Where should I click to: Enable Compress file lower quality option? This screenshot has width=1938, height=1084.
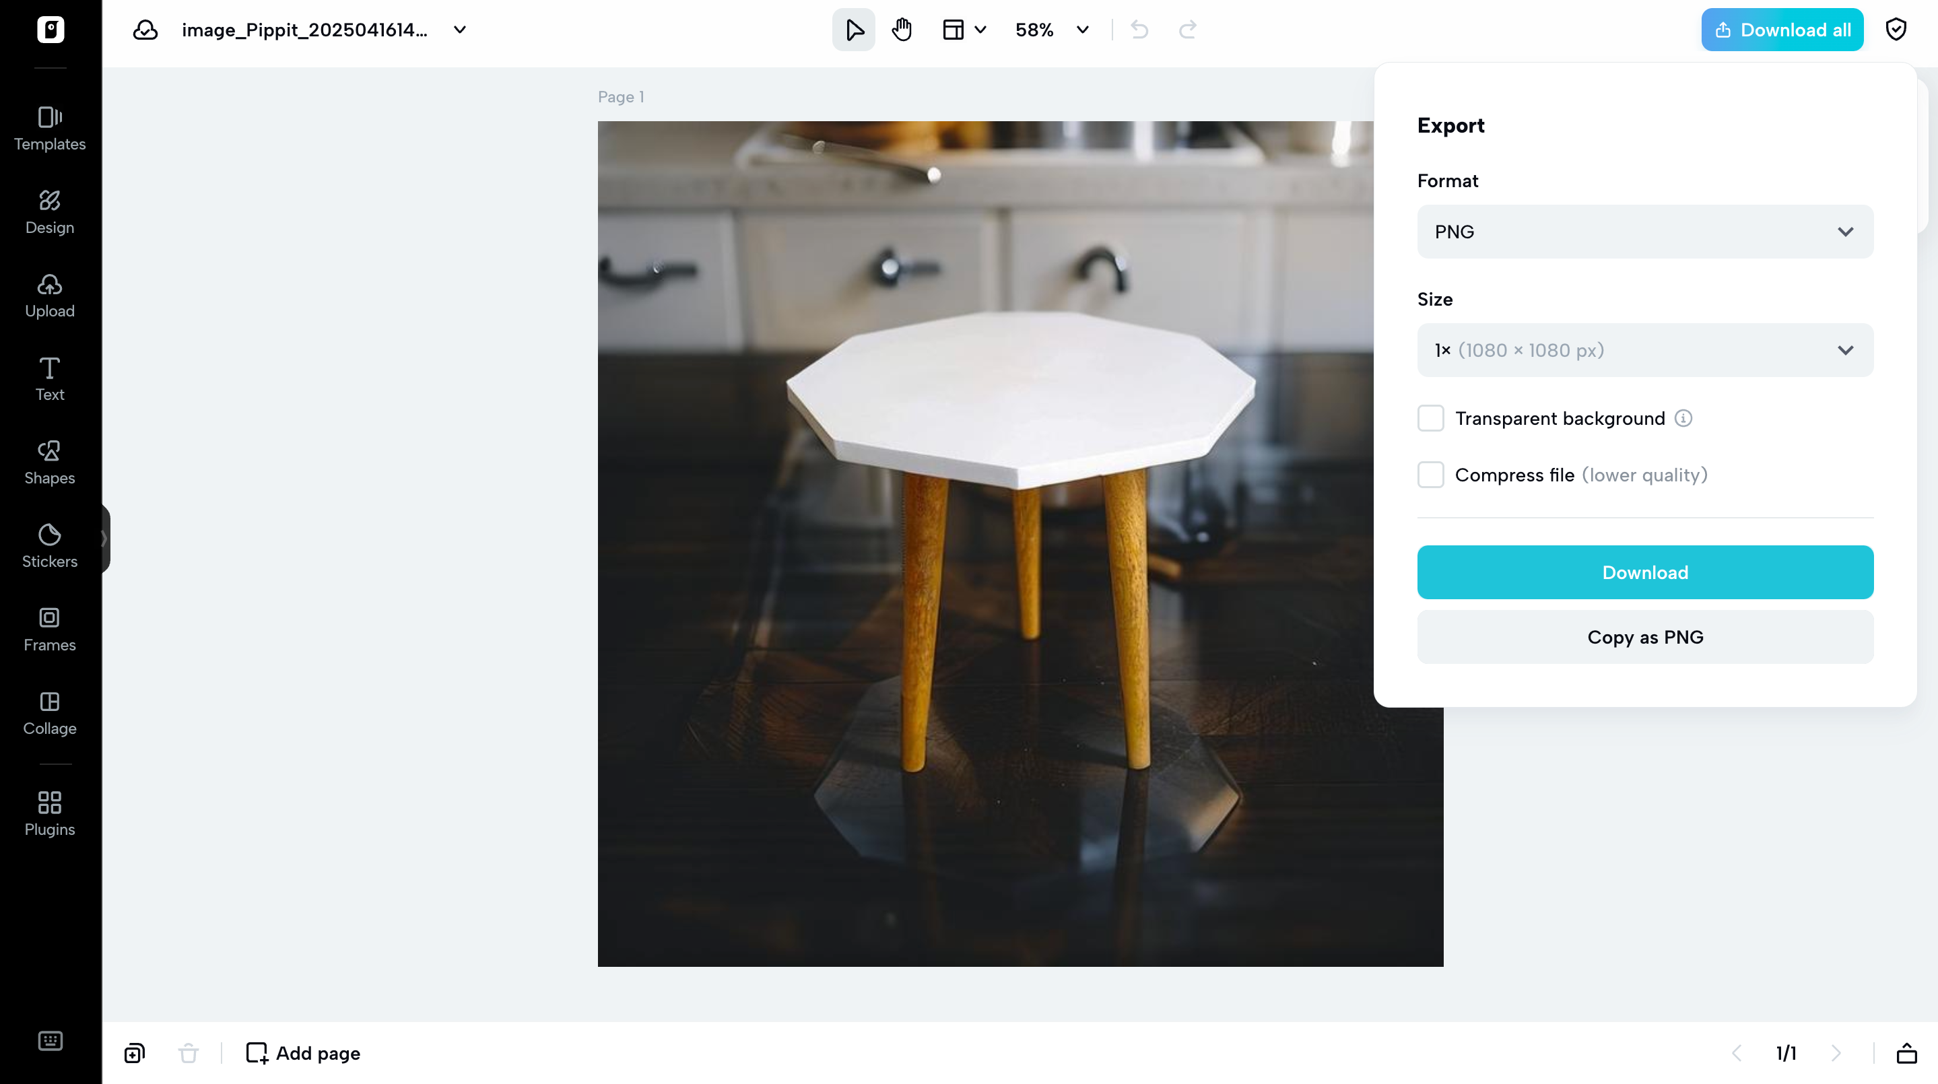[1430, 475]
